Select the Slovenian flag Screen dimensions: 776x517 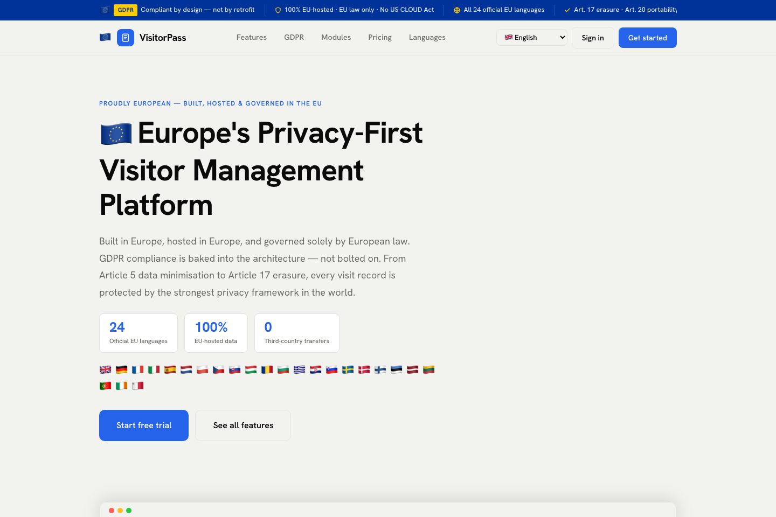[x=332, y=369]
